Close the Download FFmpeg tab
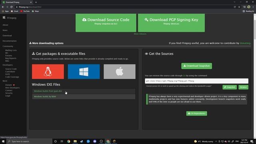Screen dimensions: 256x144 (x=31, y=2)
